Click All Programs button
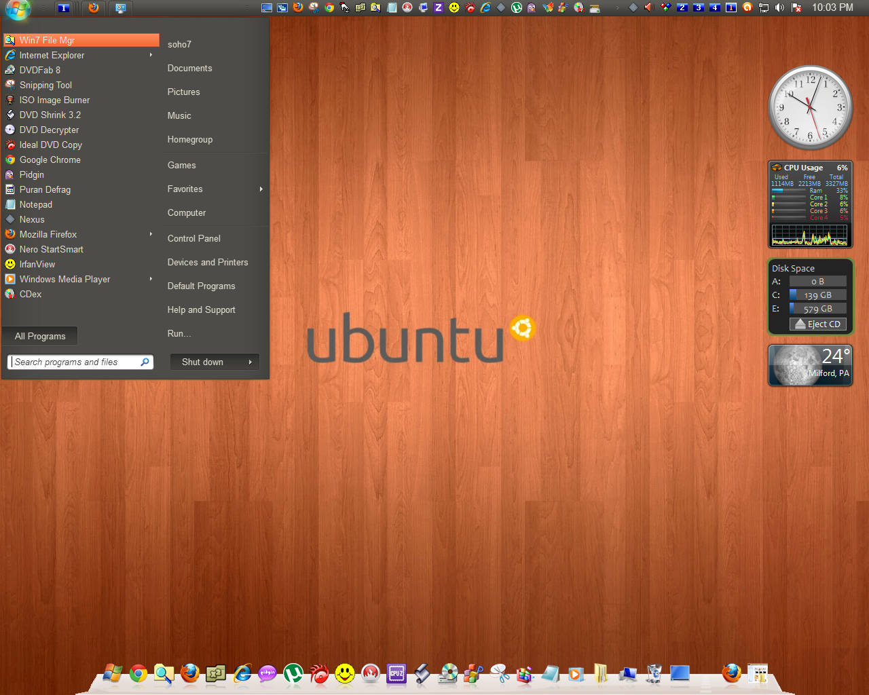Image resolution: width=869 pixels, height=695 pixels. [x=40, y=336]
